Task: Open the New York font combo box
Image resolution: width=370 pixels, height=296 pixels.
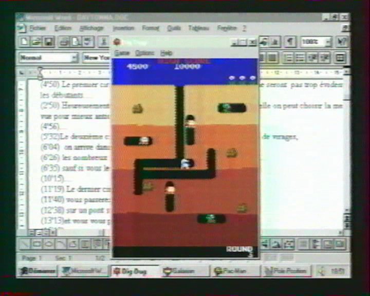Action: [97, 58]
